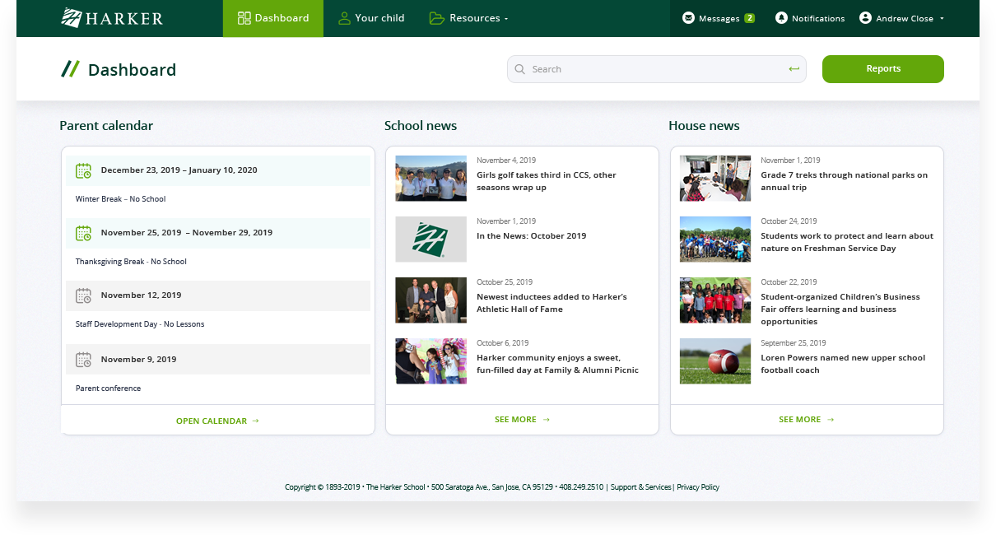Open the Dashboard tab

click(273, 18)
